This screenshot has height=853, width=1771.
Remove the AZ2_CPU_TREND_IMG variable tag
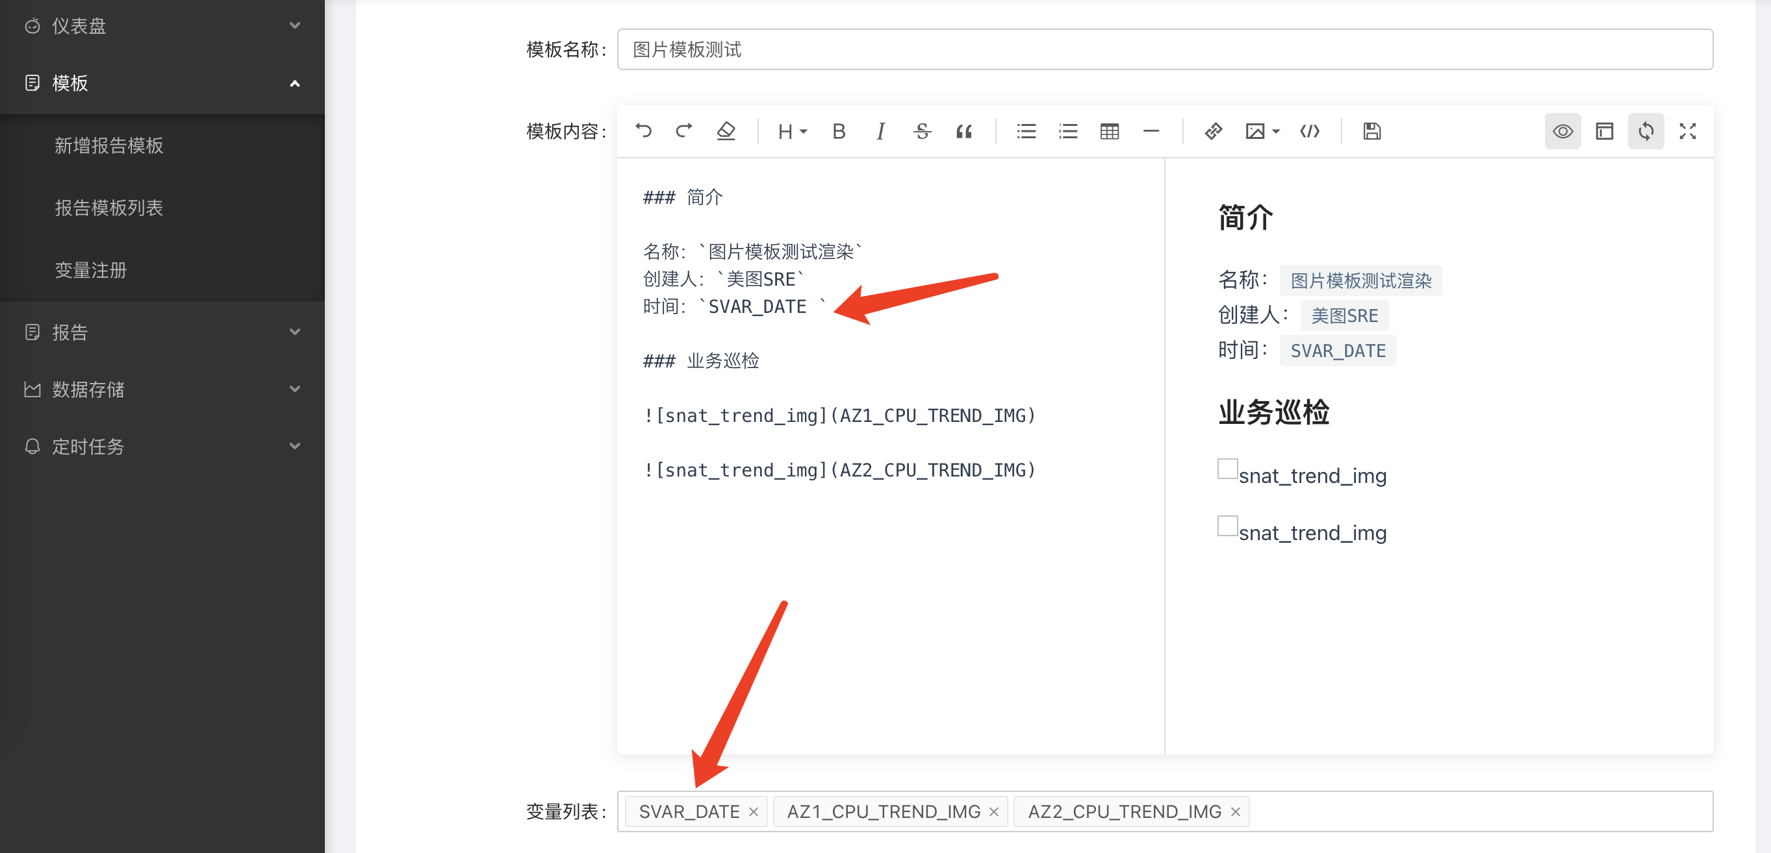point(1236,811)
